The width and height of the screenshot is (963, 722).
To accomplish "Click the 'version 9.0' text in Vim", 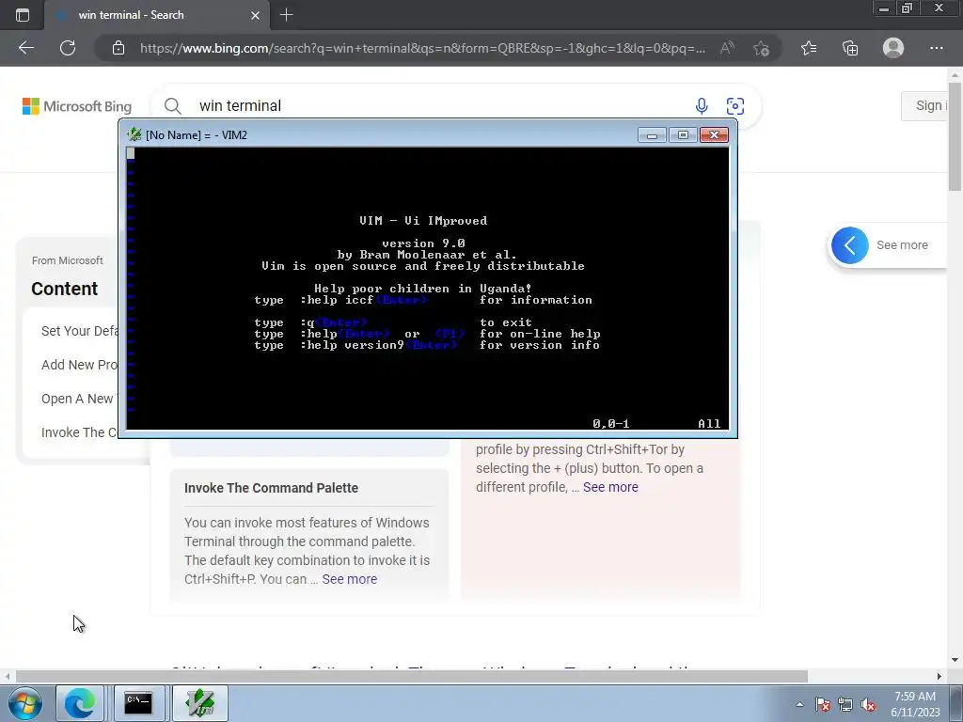I will point(423,243).
